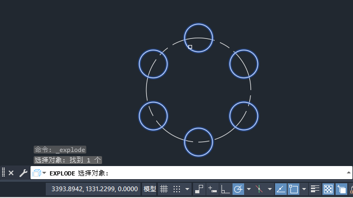Open object snap settings dropdown arrow
353x198 pixels.
(304, 189)
